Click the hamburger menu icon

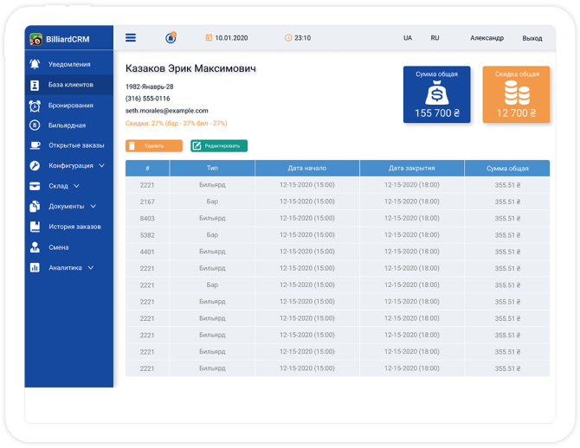point(131,38)
